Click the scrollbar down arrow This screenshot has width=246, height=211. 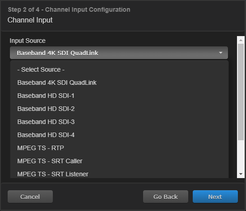click(x=241, y=174)
